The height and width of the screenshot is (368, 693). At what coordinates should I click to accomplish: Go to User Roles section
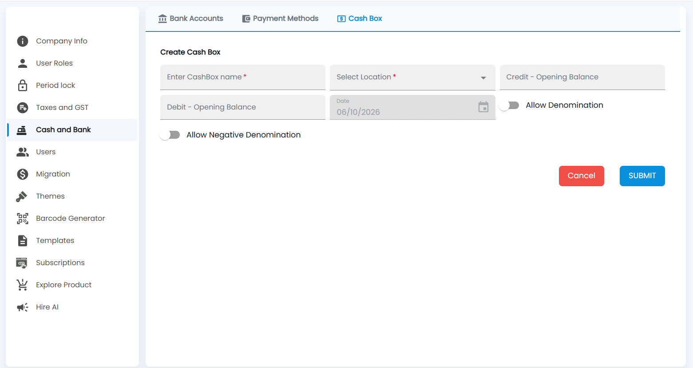coord(72,63)
